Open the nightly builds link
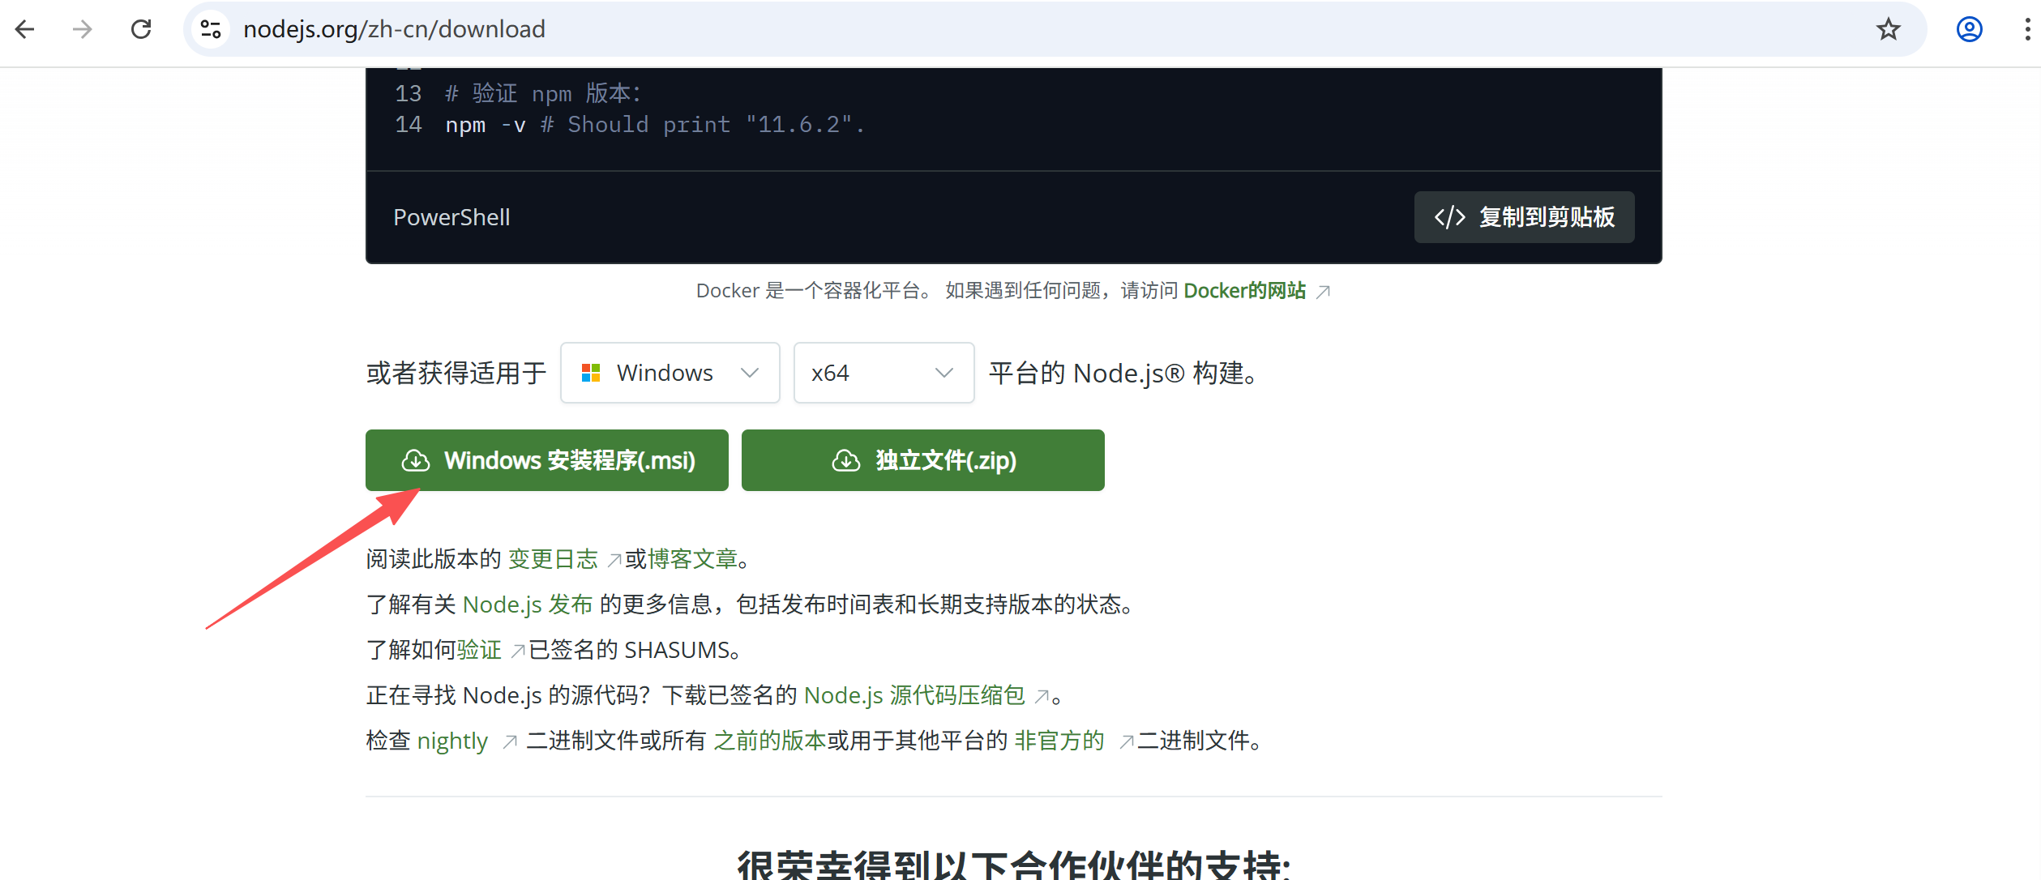Screen dimensions: 2041x880 (452, 741)
